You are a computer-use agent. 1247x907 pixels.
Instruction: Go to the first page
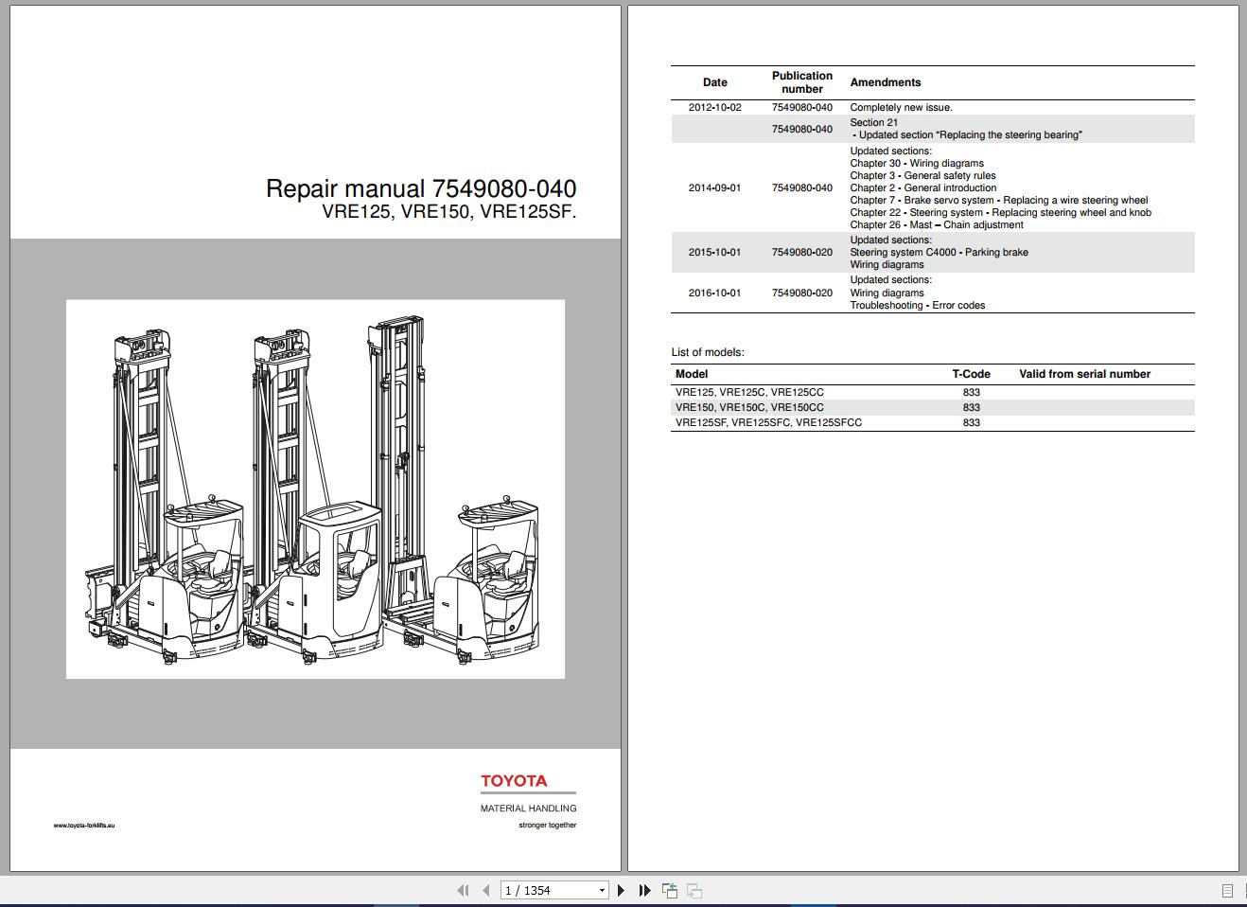pyautogui.click(x=463, y=890)
